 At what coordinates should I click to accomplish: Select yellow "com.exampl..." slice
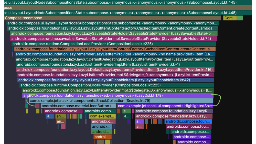click(x=102, y=116)
